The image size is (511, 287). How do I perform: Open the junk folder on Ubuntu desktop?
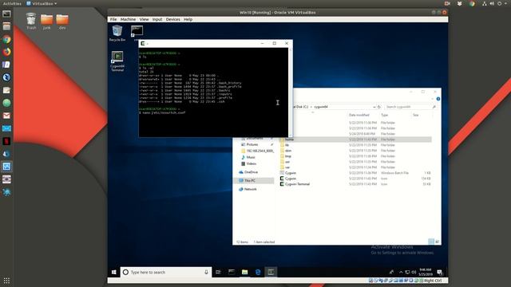click(x=46, y=22)
